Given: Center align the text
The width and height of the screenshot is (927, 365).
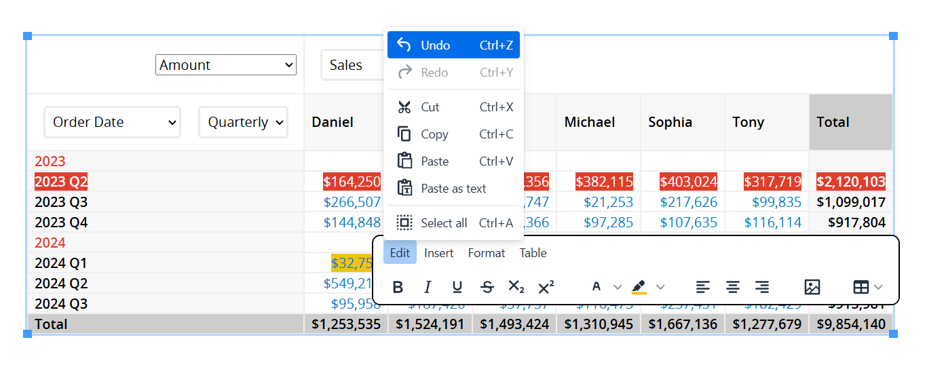Looking at the screenshot, I should pyautogui.click(x=733, y=287).
